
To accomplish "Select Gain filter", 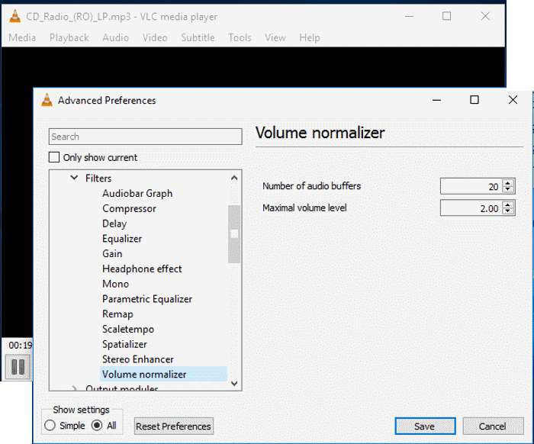I will pos(112,253).
